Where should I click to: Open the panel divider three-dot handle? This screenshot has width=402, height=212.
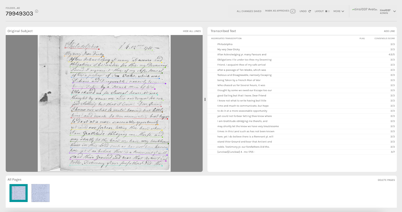pyautogui.click(x=205, y=99)
